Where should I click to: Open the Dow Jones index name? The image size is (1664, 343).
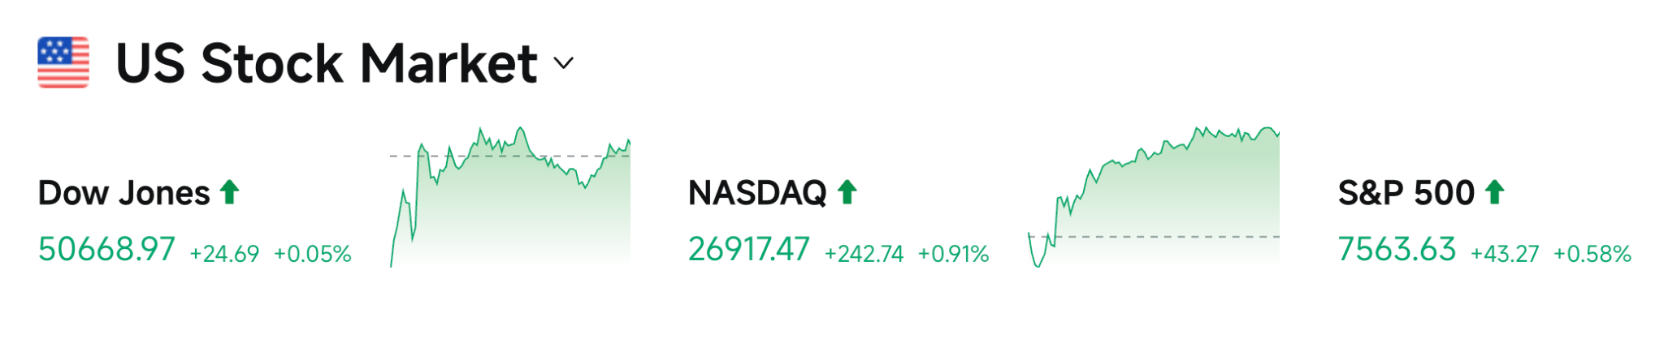click(124, 193)
